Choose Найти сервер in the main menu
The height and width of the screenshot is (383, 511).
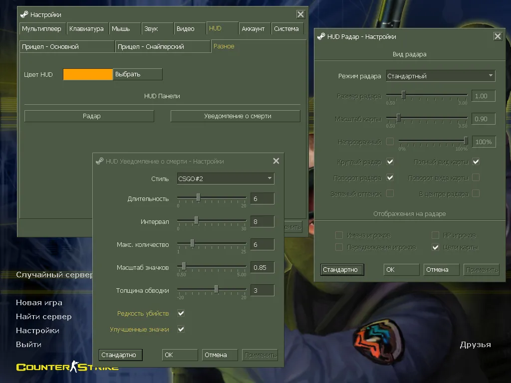(x=43, y=316)
